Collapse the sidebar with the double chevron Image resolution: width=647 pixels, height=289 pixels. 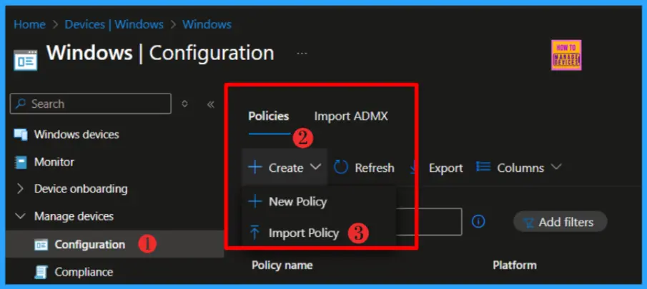210,104
